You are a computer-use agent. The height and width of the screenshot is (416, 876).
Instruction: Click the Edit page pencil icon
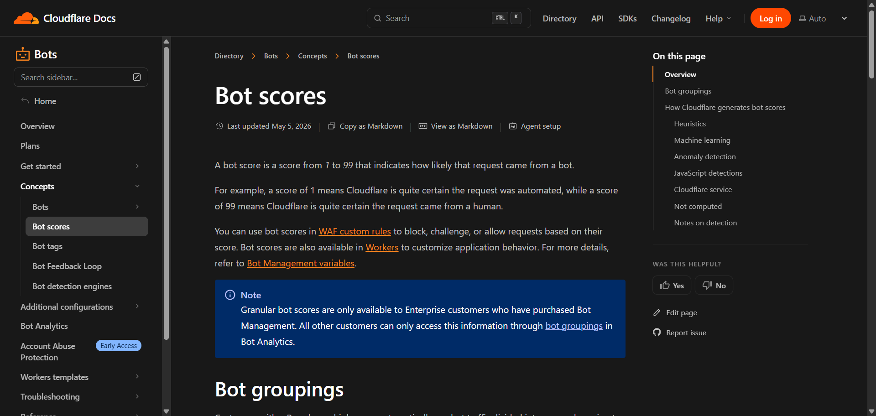[657, 312]
